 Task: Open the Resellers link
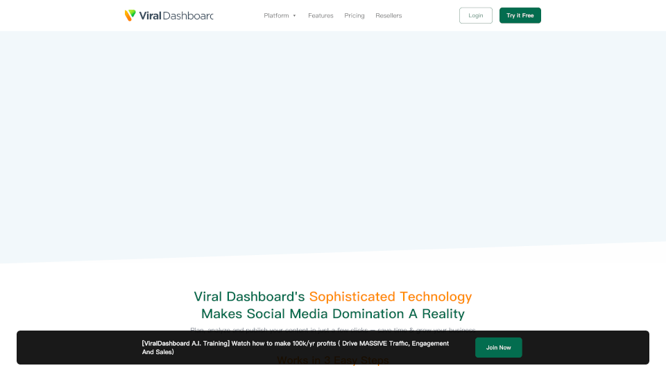click(x=388, y=16)
